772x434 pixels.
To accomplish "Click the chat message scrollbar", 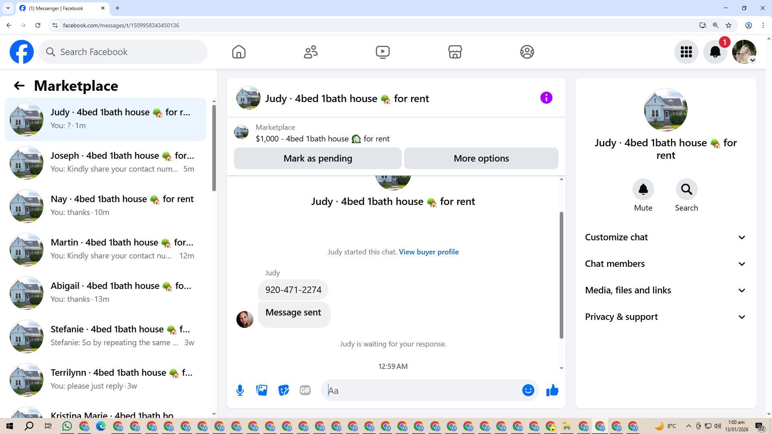I will tap(561, 275).
